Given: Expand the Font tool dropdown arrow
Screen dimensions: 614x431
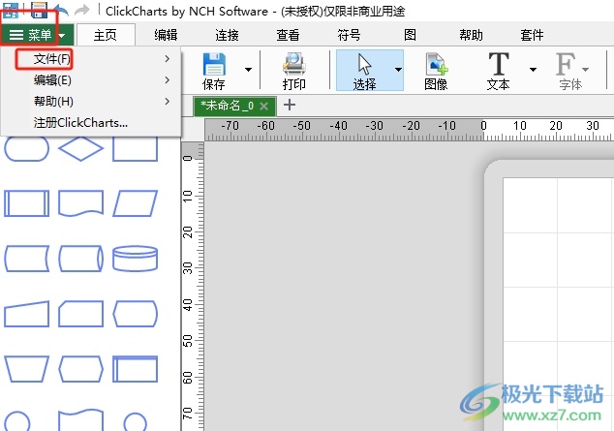Looking at the screenshot, I should (585, 70).
